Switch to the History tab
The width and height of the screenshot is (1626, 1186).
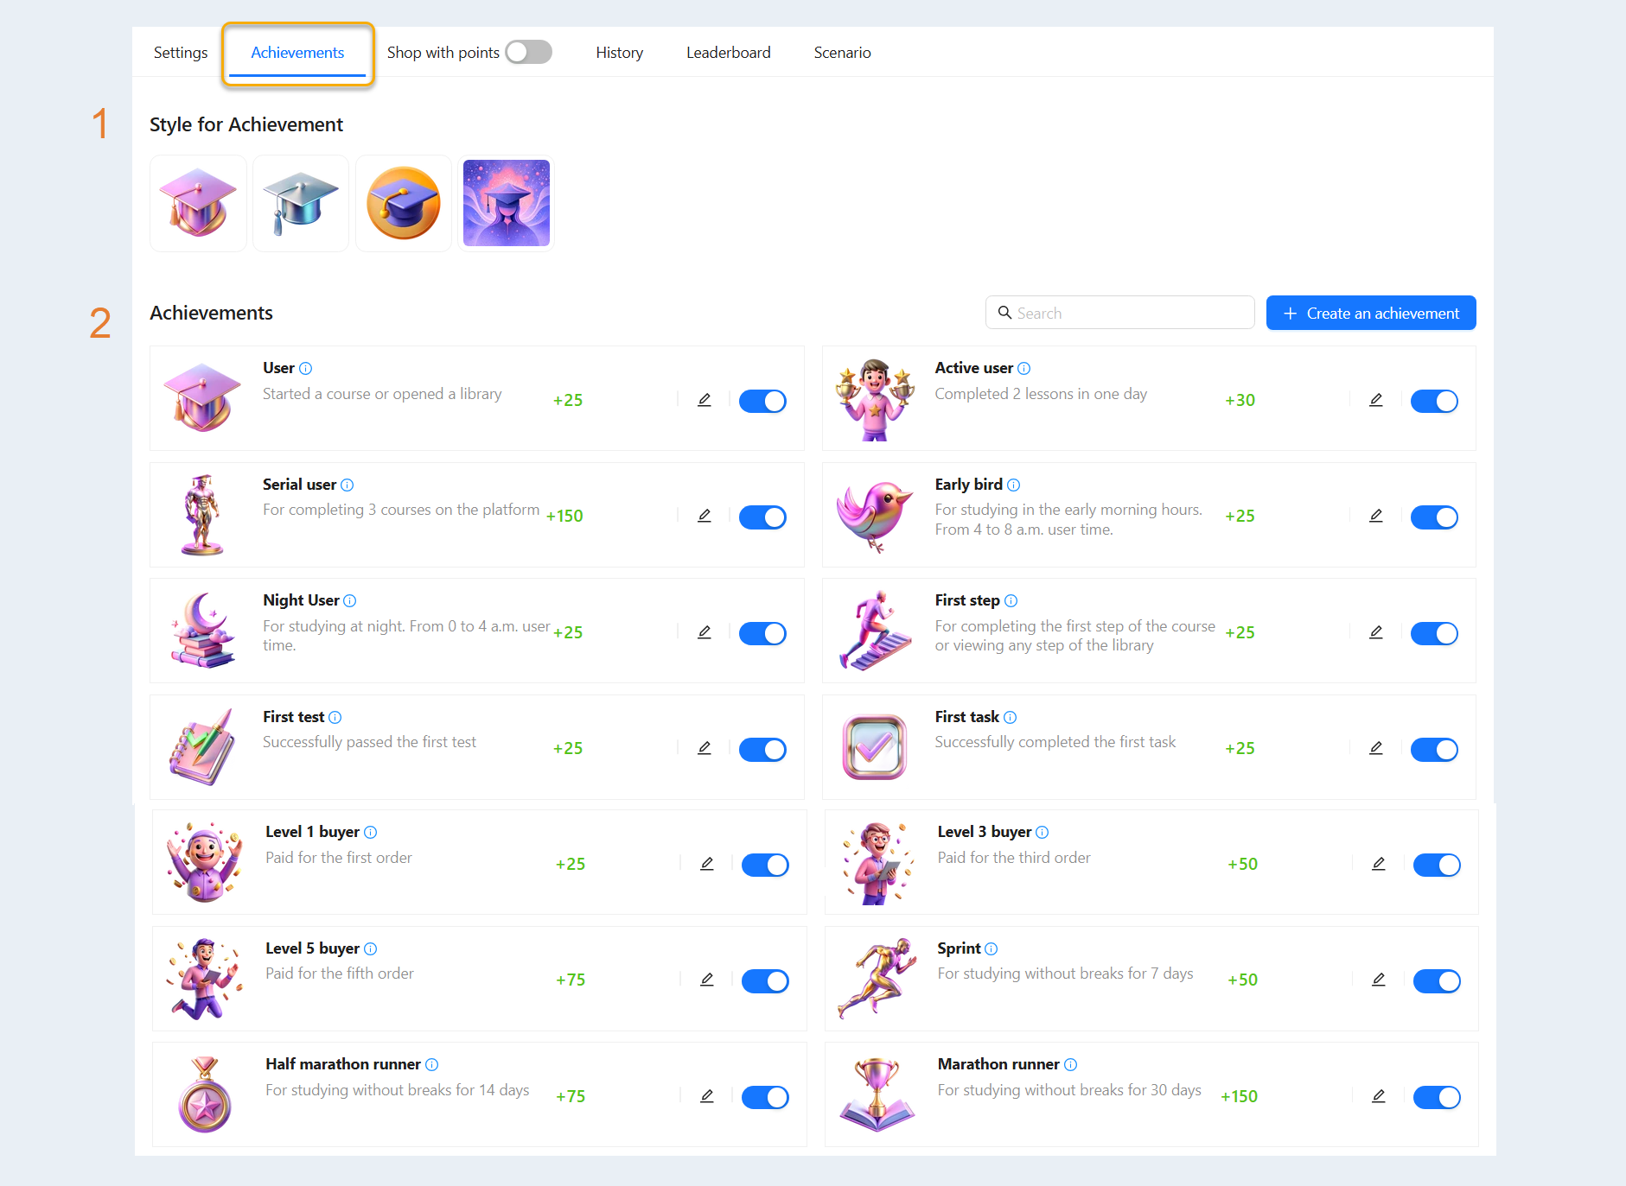(620, 53)
